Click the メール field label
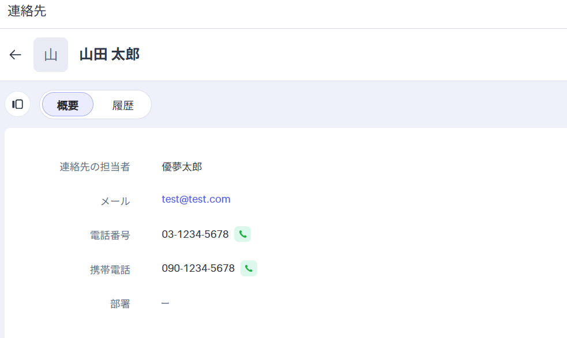Image resolution: width=567 pixels, height=338 pixels. 115,201
